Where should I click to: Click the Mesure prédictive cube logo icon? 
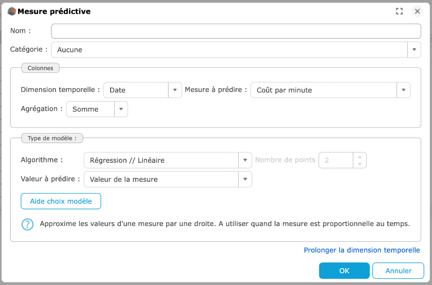point(12,11)
